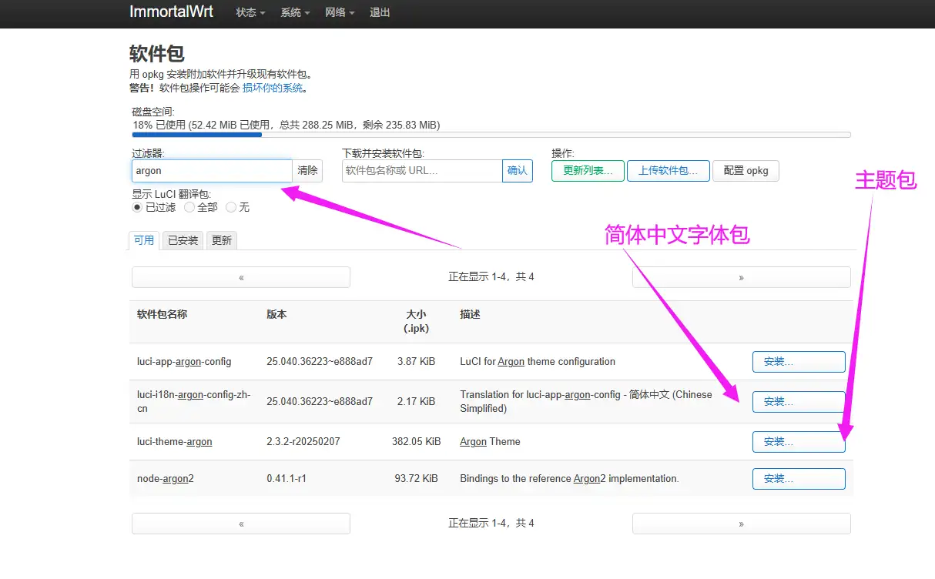
Task: Switch to the 更新 tab
Action: point(222,240)
